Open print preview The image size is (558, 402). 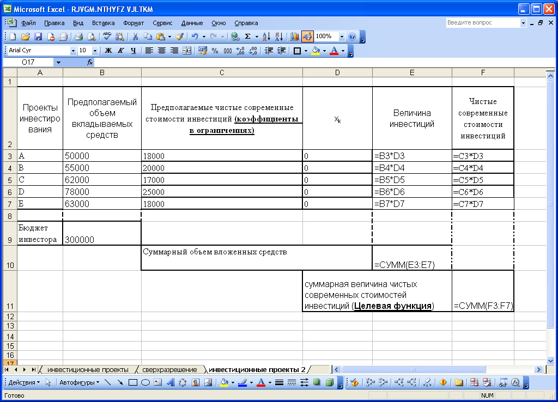92,36
